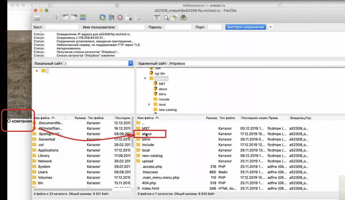The width and height of the screenshot is (345, 200).
Task: Toggle the message log display icon
Action: 57,18
